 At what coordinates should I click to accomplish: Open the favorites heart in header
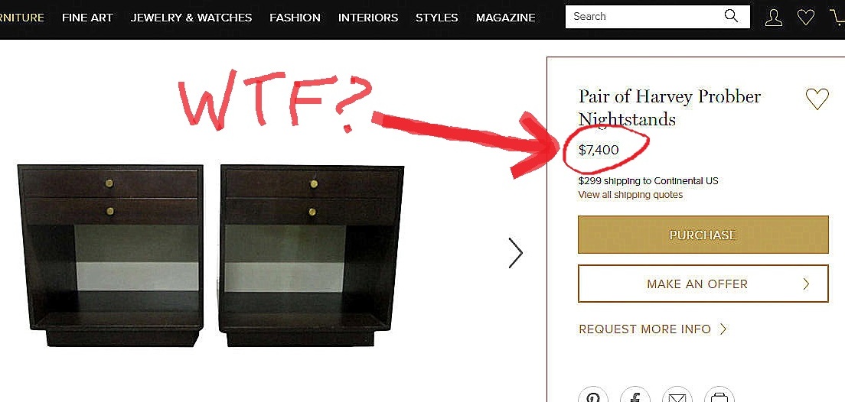(x=806, y=18)
